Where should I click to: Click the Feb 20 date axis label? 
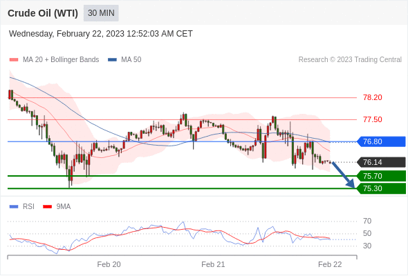click(109, 264)
